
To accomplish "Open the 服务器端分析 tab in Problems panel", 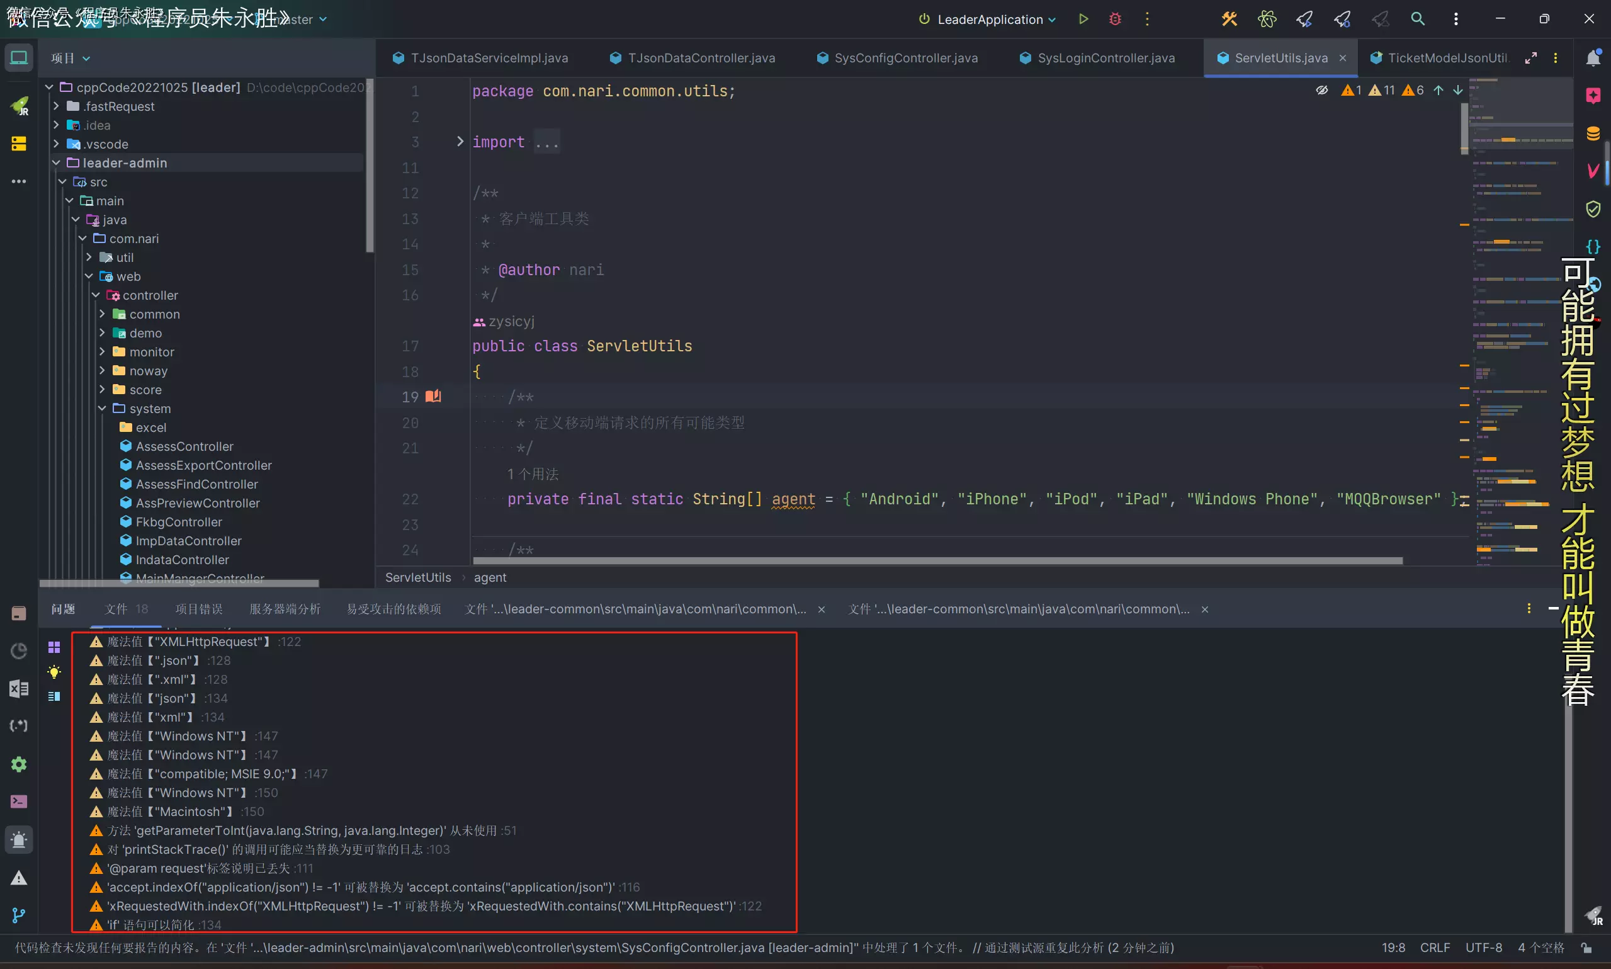I will (285, 609).
